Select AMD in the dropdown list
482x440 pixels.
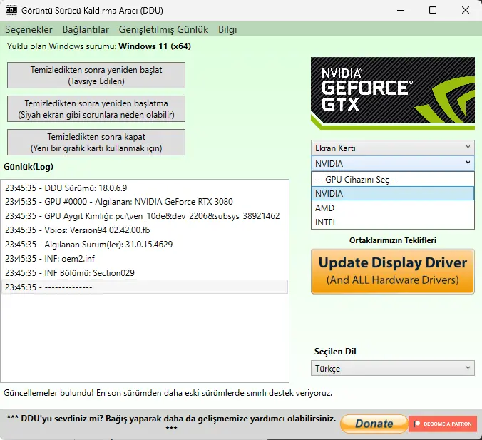click(393, 208)
